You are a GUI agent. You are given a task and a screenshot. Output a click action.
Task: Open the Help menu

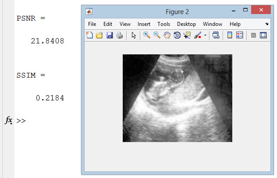[235, 24]
